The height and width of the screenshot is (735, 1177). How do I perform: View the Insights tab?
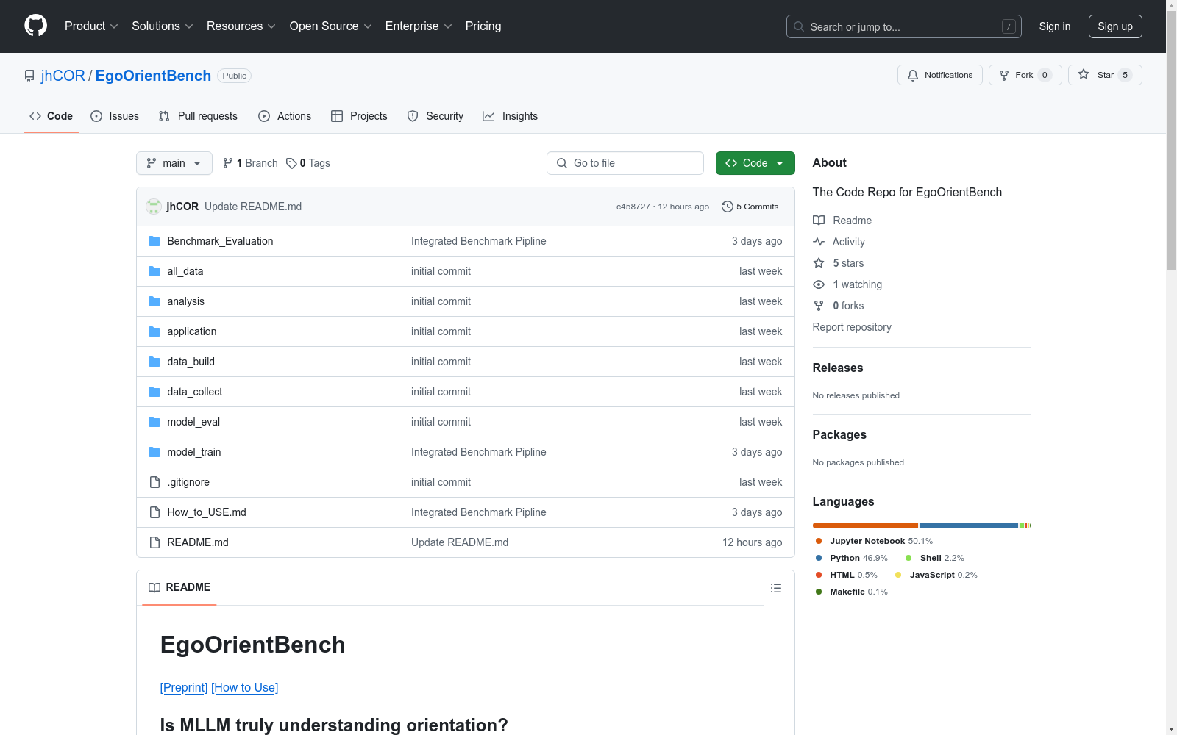point(510,116)
